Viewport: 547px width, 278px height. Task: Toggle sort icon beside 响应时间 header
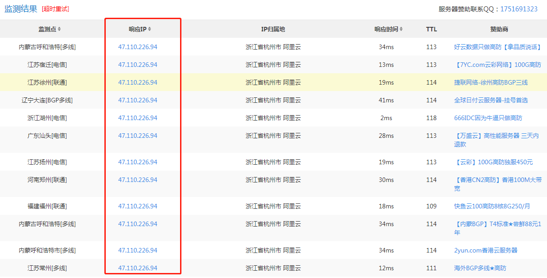[x=401, y=29]
